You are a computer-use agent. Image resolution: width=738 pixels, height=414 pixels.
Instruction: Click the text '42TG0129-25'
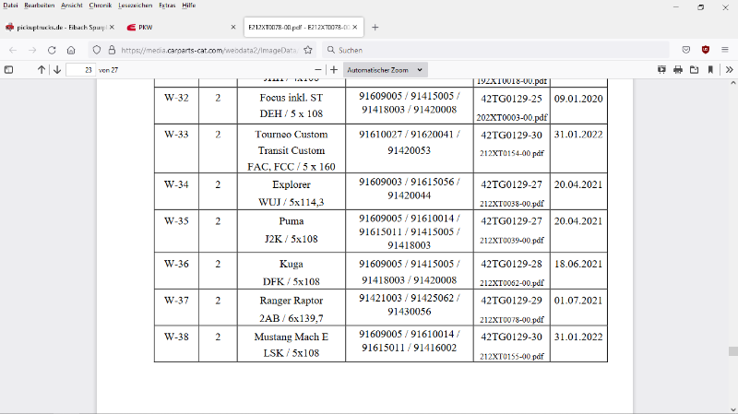tap(511, 99)
